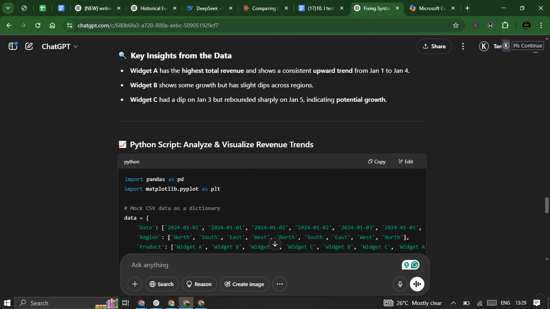Open the Chrome profile avatar icon
The width and height of the screenshot is (550, 309).
(526, 25)
